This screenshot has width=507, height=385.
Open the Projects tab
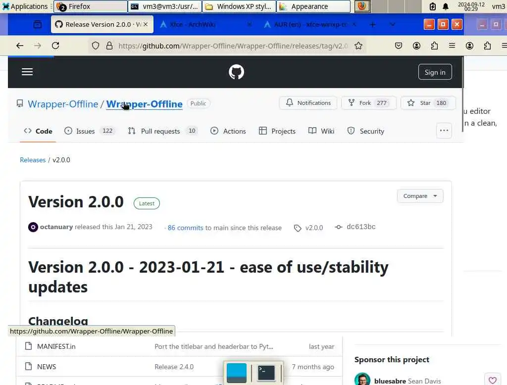coord(277,131)
